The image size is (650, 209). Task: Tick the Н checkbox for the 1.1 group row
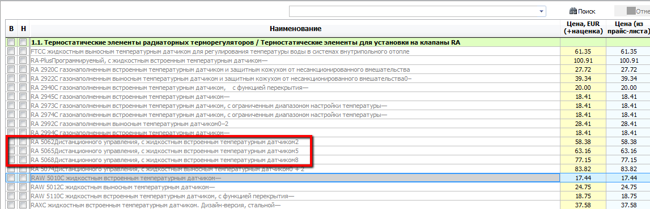(23, 42)
